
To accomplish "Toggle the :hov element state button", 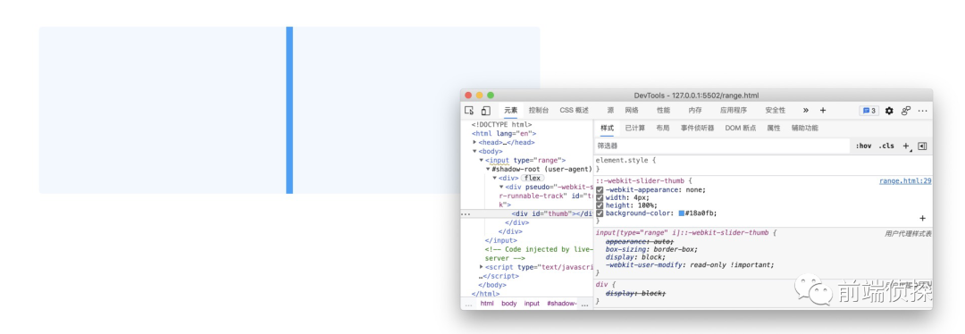I will (x=863, y=146).
